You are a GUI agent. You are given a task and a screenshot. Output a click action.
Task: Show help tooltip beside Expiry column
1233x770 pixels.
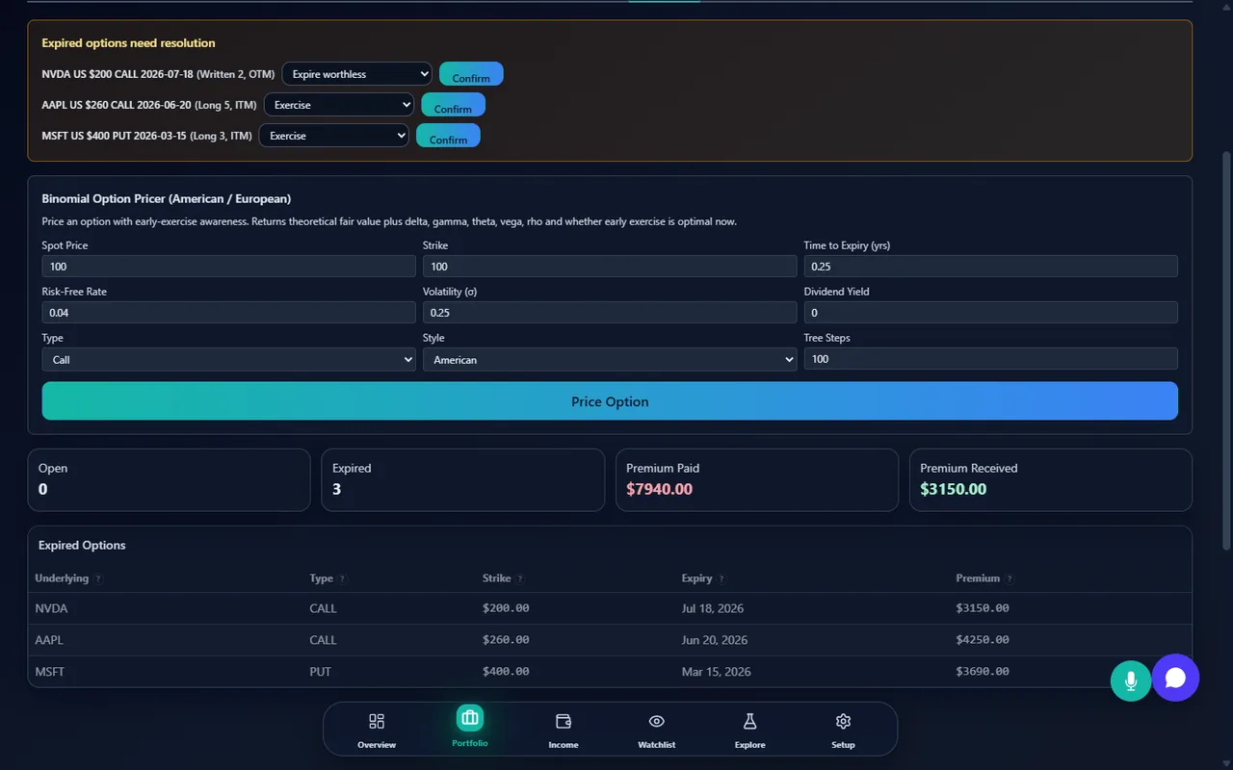[x=721, y=578]
